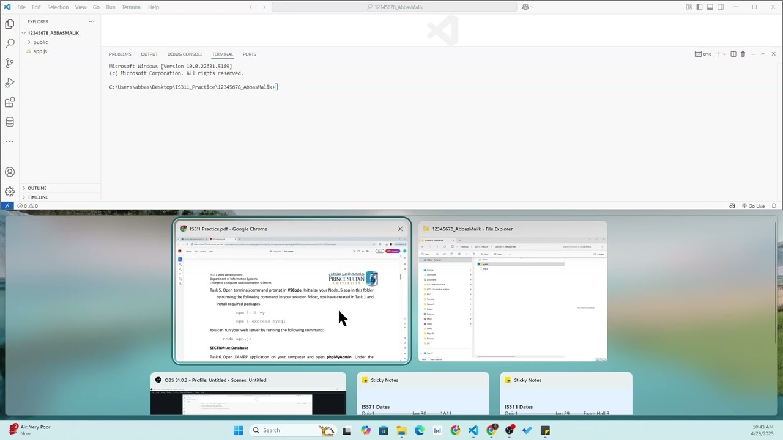Toggle secondary side bar visibility
The image size is (783, 440).
[721, 7]
